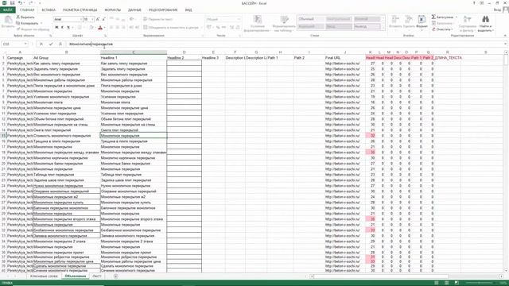The image size is (509, 286).
Task: Click the Вход (Sign in) link
Action: [497, 10]
